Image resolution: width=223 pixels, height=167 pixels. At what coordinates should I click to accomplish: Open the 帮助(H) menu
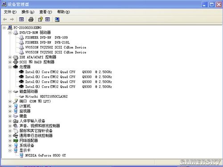[x=63, y=12]
